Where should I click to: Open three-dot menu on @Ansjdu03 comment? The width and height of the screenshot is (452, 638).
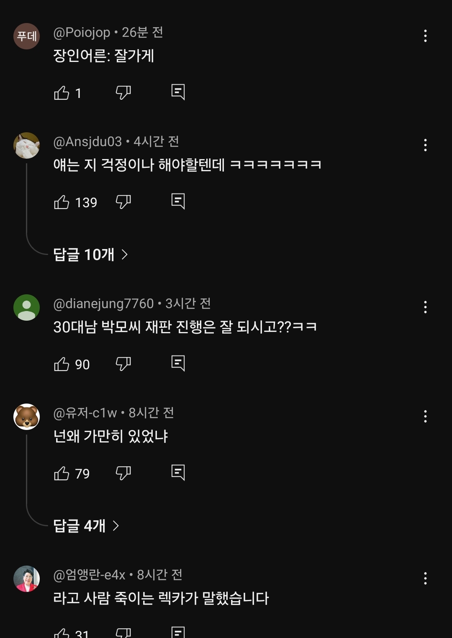tap(425, 145)
